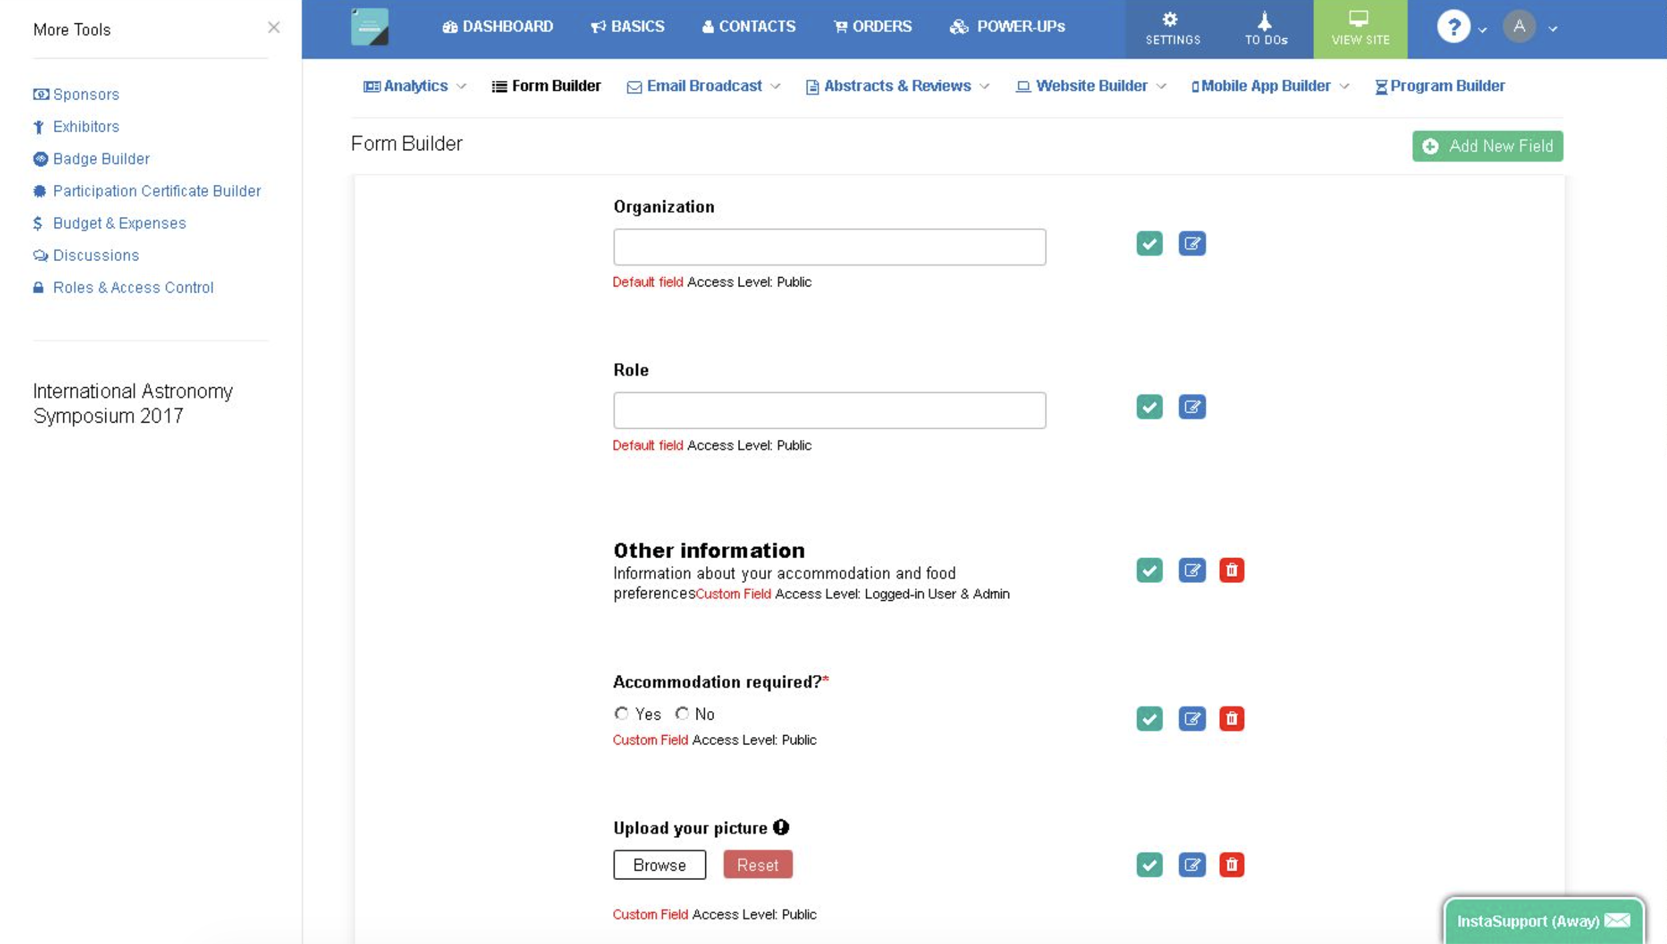Edit the Organization field
The height and width of the screenshot is (944, 1667).
pyautogui.click(x=1192, y=244)
